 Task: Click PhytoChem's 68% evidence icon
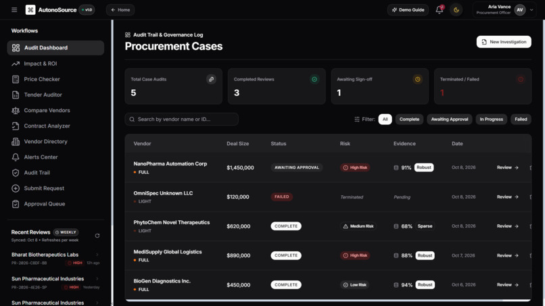(x=396, y=226)
